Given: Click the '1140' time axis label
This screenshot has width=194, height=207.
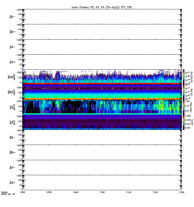Looking at the screenshot, I should 155,192.
